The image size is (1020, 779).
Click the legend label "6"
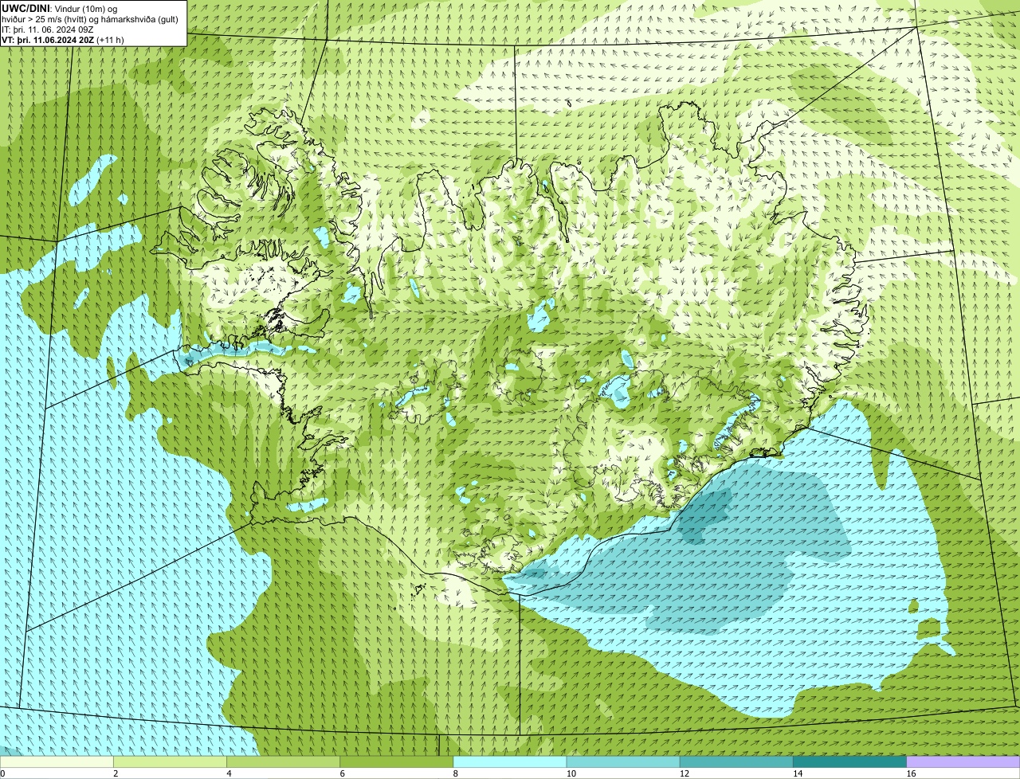tap(342, 773)
